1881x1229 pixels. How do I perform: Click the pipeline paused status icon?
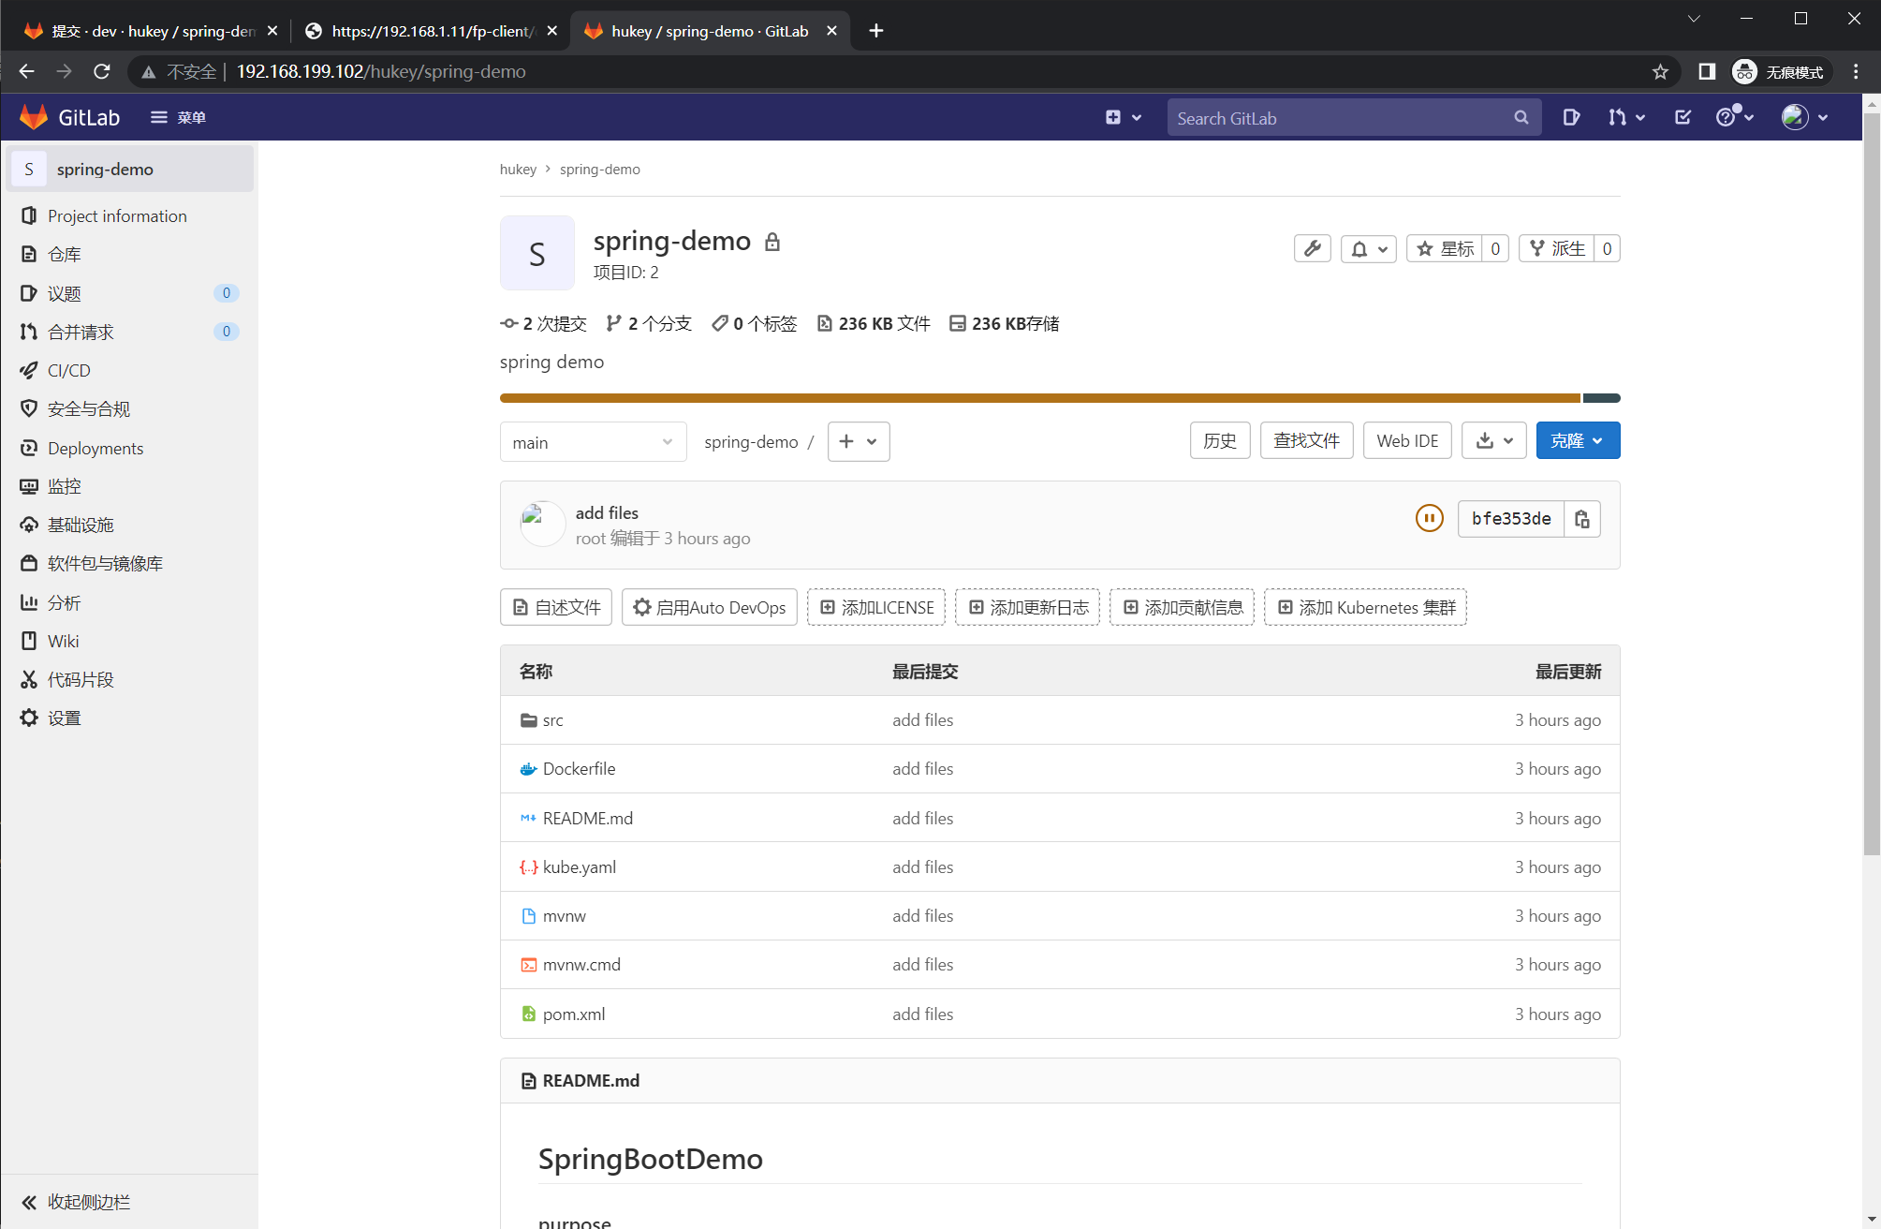[x=1429, y=518]
